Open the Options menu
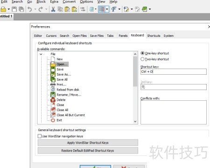Image resolution: width=210 pixels, height=168 pixels. 86,2
